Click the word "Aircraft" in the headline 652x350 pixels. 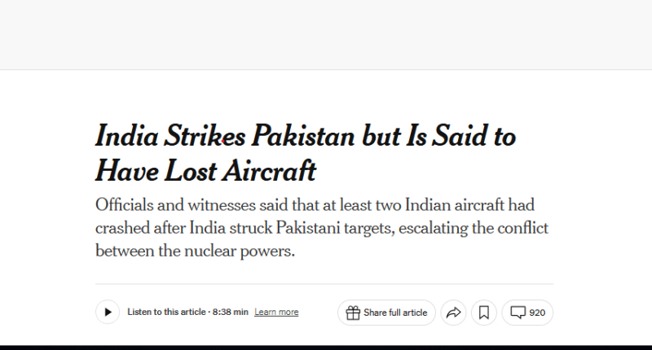pos(274,171)
